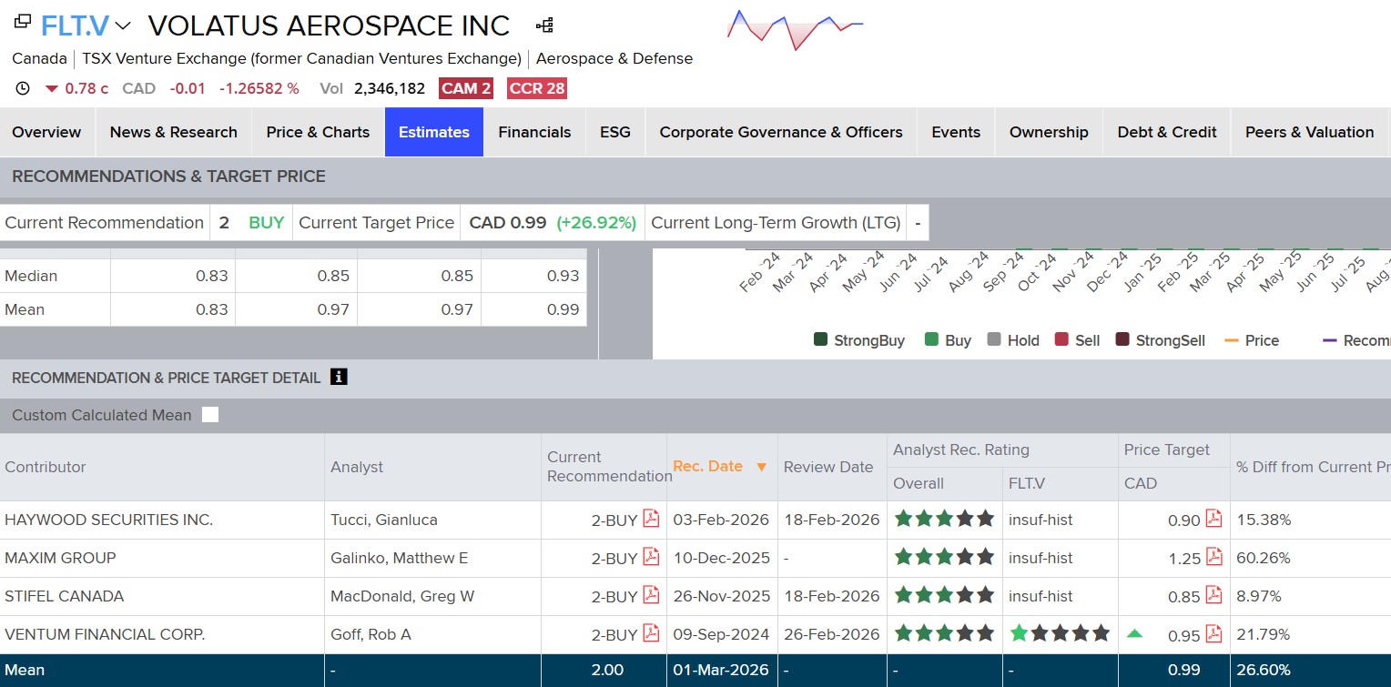The width and height of the screenshot is (1391, 687).
Task: Toggle the StrongBuy legend series
Action: 820,340
